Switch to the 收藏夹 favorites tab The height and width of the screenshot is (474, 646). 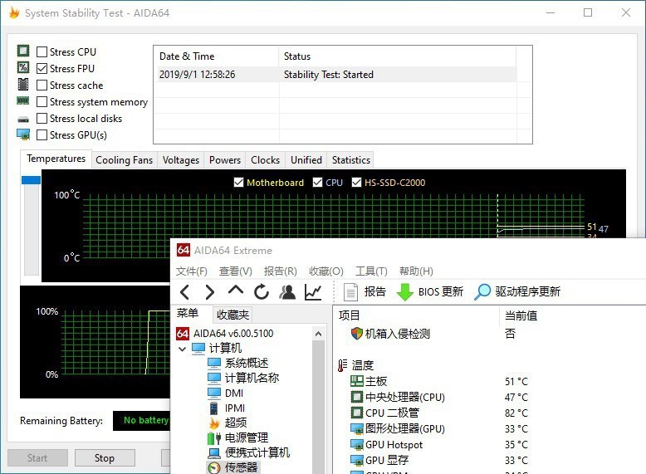click(232, 315)
